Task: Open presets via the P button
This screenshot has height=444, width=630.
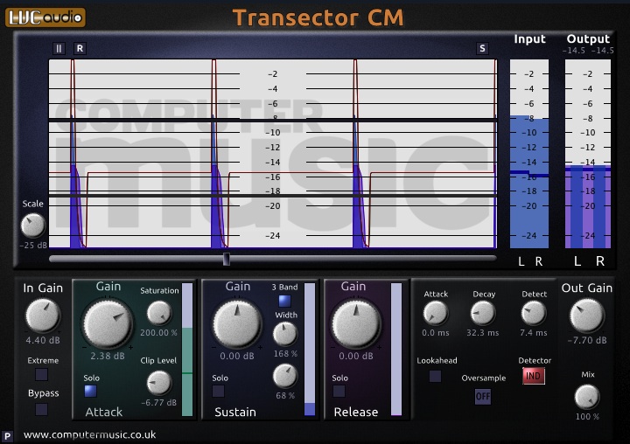Action: pyautogui.click(x=7, y=436)
